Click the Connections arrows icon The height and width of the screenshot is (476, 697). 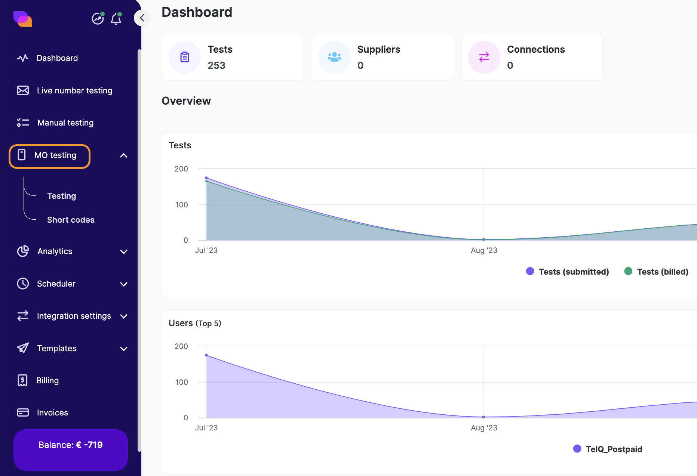484,57
